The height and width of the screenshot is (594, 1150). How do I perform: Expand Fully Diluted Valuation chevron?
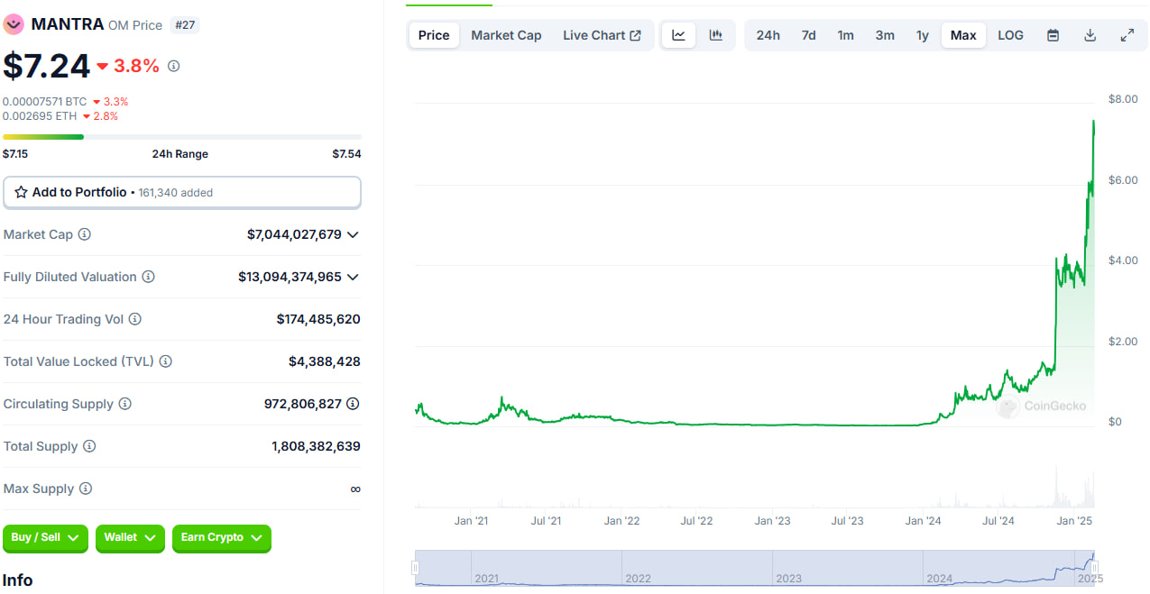[353, 277]
